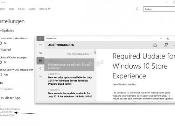Click the 'Hello Windows Insiders' text
Viewport: 175px width, 126px height.
point(124,84)
